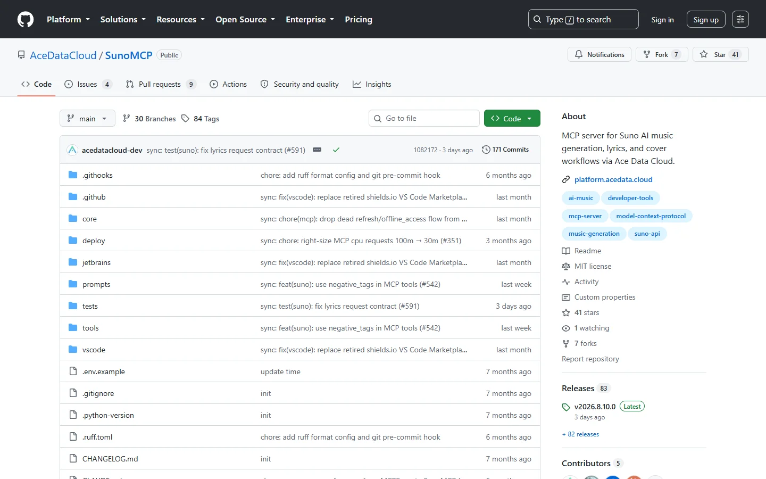Click the branch icon beside 30 Branches
The height and width of the screenshot is (479, 766).
click(x=126, y=119)
